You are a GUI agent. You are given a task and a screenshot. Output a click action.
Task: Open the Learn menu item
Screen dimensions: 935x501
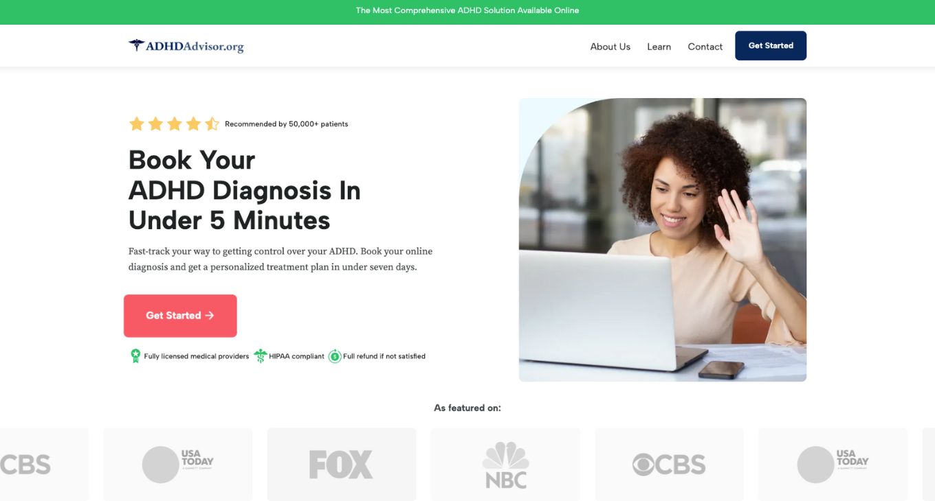click(x=659, y=47)
